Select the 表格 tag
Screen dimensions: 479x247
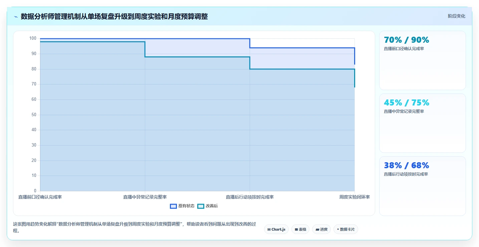(x=300, y=229)
